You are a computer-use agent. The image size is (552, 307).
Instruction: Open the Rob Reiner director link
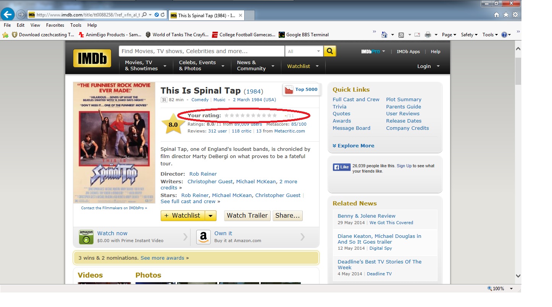pos(203,174)
